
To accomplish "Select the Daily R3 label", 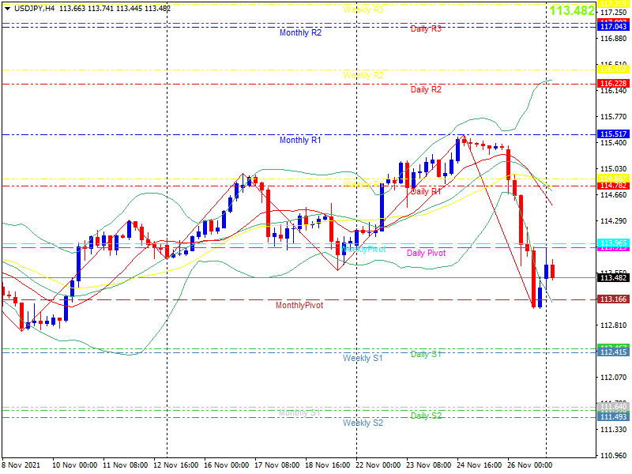I will coord(426,29).
